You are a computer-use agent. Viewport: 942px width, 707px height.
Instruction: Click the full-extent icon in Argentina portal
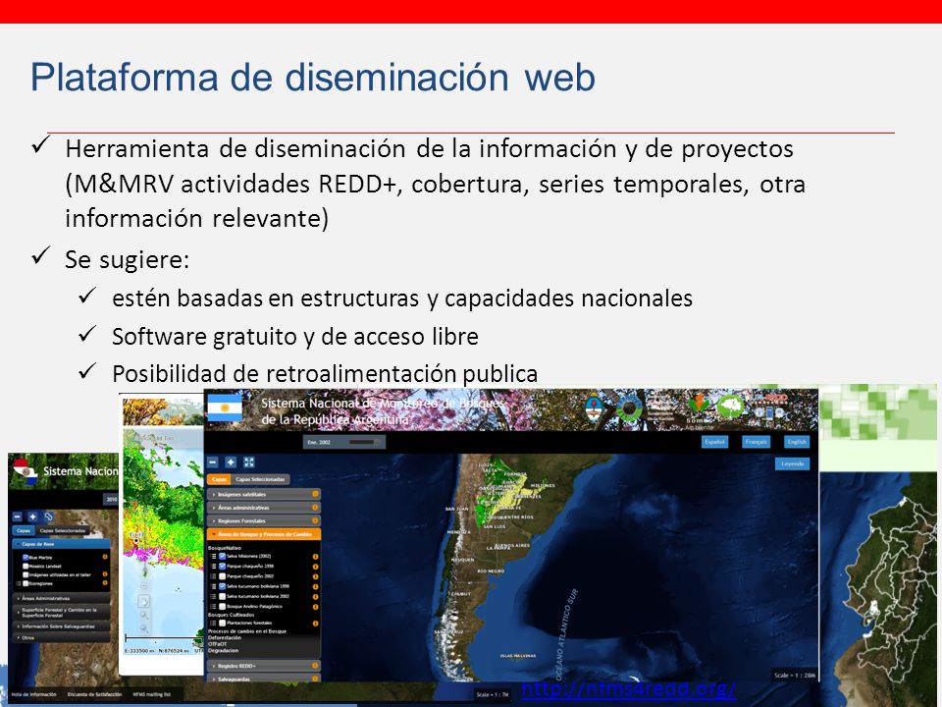248,462
